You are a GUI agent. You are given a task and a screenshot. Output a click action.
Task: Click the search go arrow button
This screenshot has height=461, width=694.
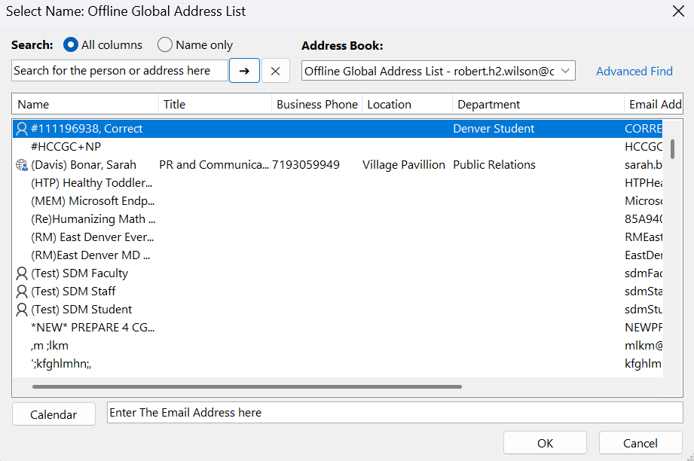tap(244, 71)
